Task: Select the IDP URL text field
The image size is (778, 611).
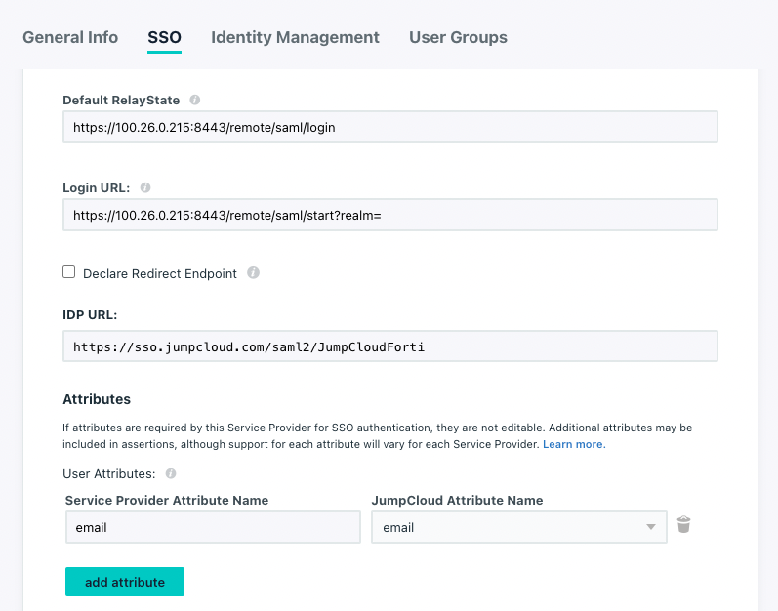Action: click(x=390, y=346)
